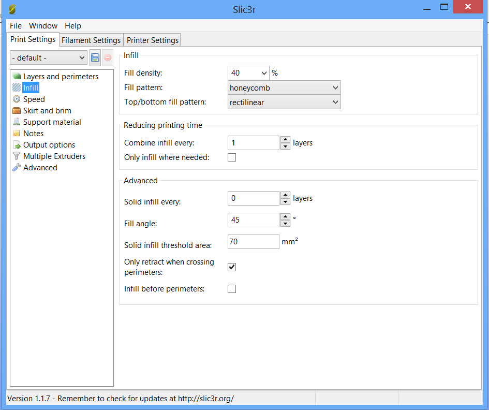Click the Solid infill threshold area field
This screenshot has height=410, width=489.
pos(253,242)
